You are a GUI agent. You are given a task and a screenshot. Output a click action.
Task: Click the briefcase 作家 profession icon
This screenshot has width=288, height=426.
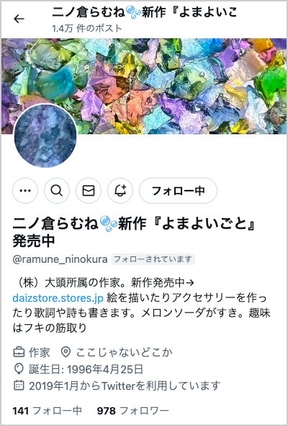tap(19, 352)
